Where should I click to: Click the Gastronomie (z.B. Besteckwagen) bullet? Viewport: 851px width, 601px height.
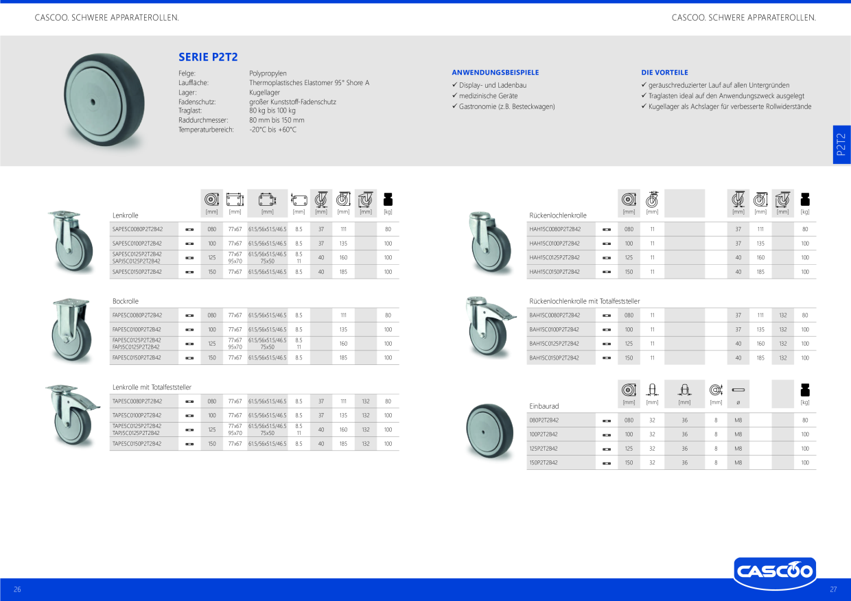pyautogui.click(x=503, y=106)
